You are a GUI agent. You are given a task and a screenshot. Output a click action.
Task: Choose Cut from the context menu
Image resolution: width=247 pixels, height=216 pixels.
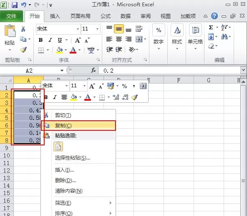(63, 115)
